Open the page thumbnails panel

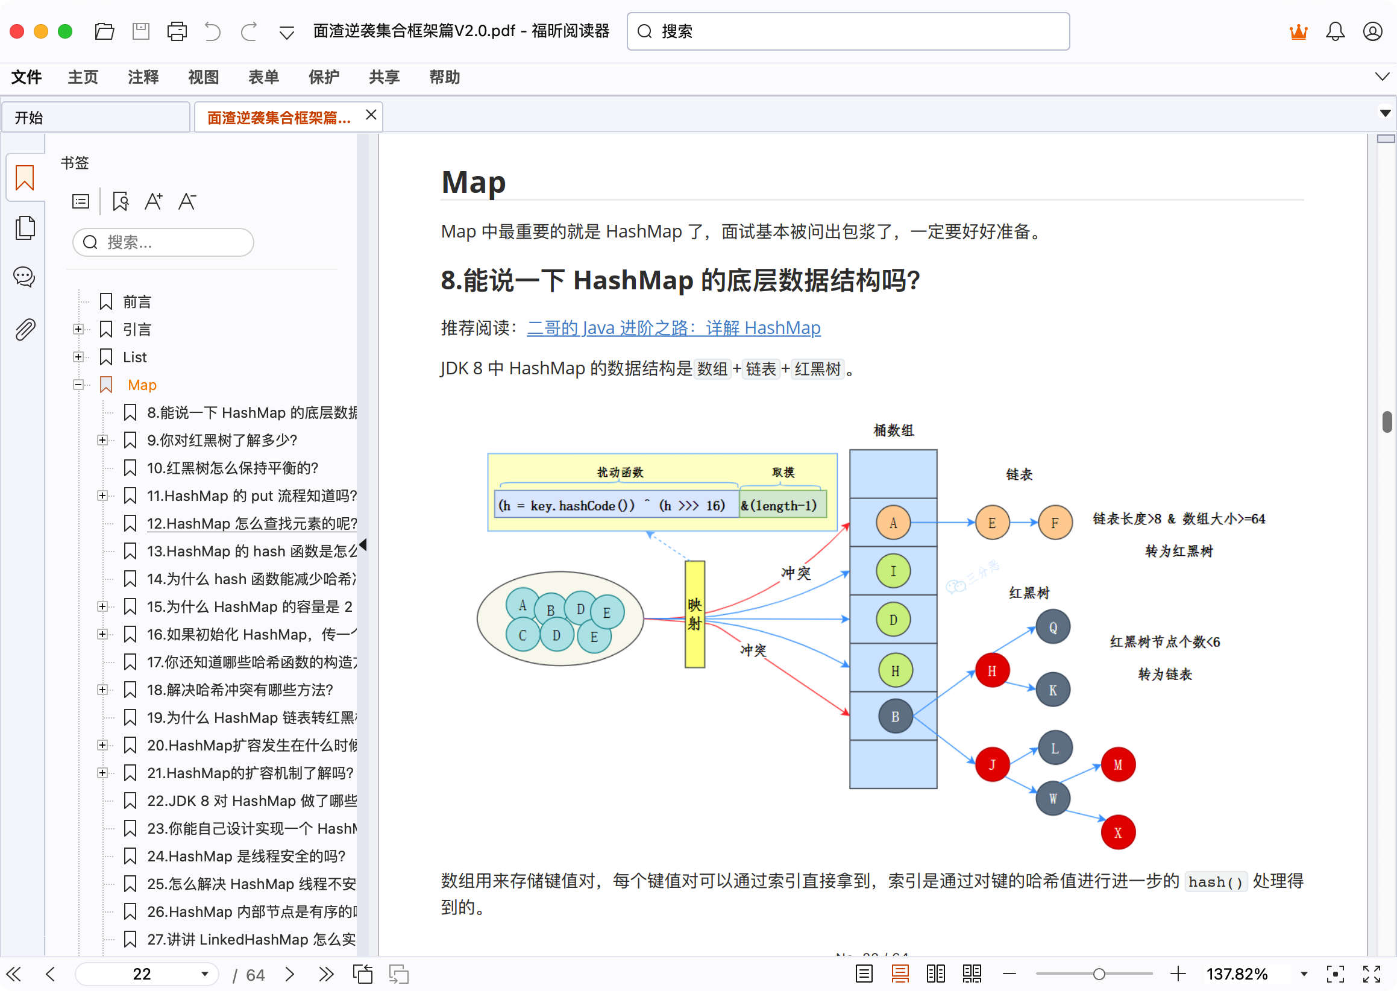coord(24,227)
